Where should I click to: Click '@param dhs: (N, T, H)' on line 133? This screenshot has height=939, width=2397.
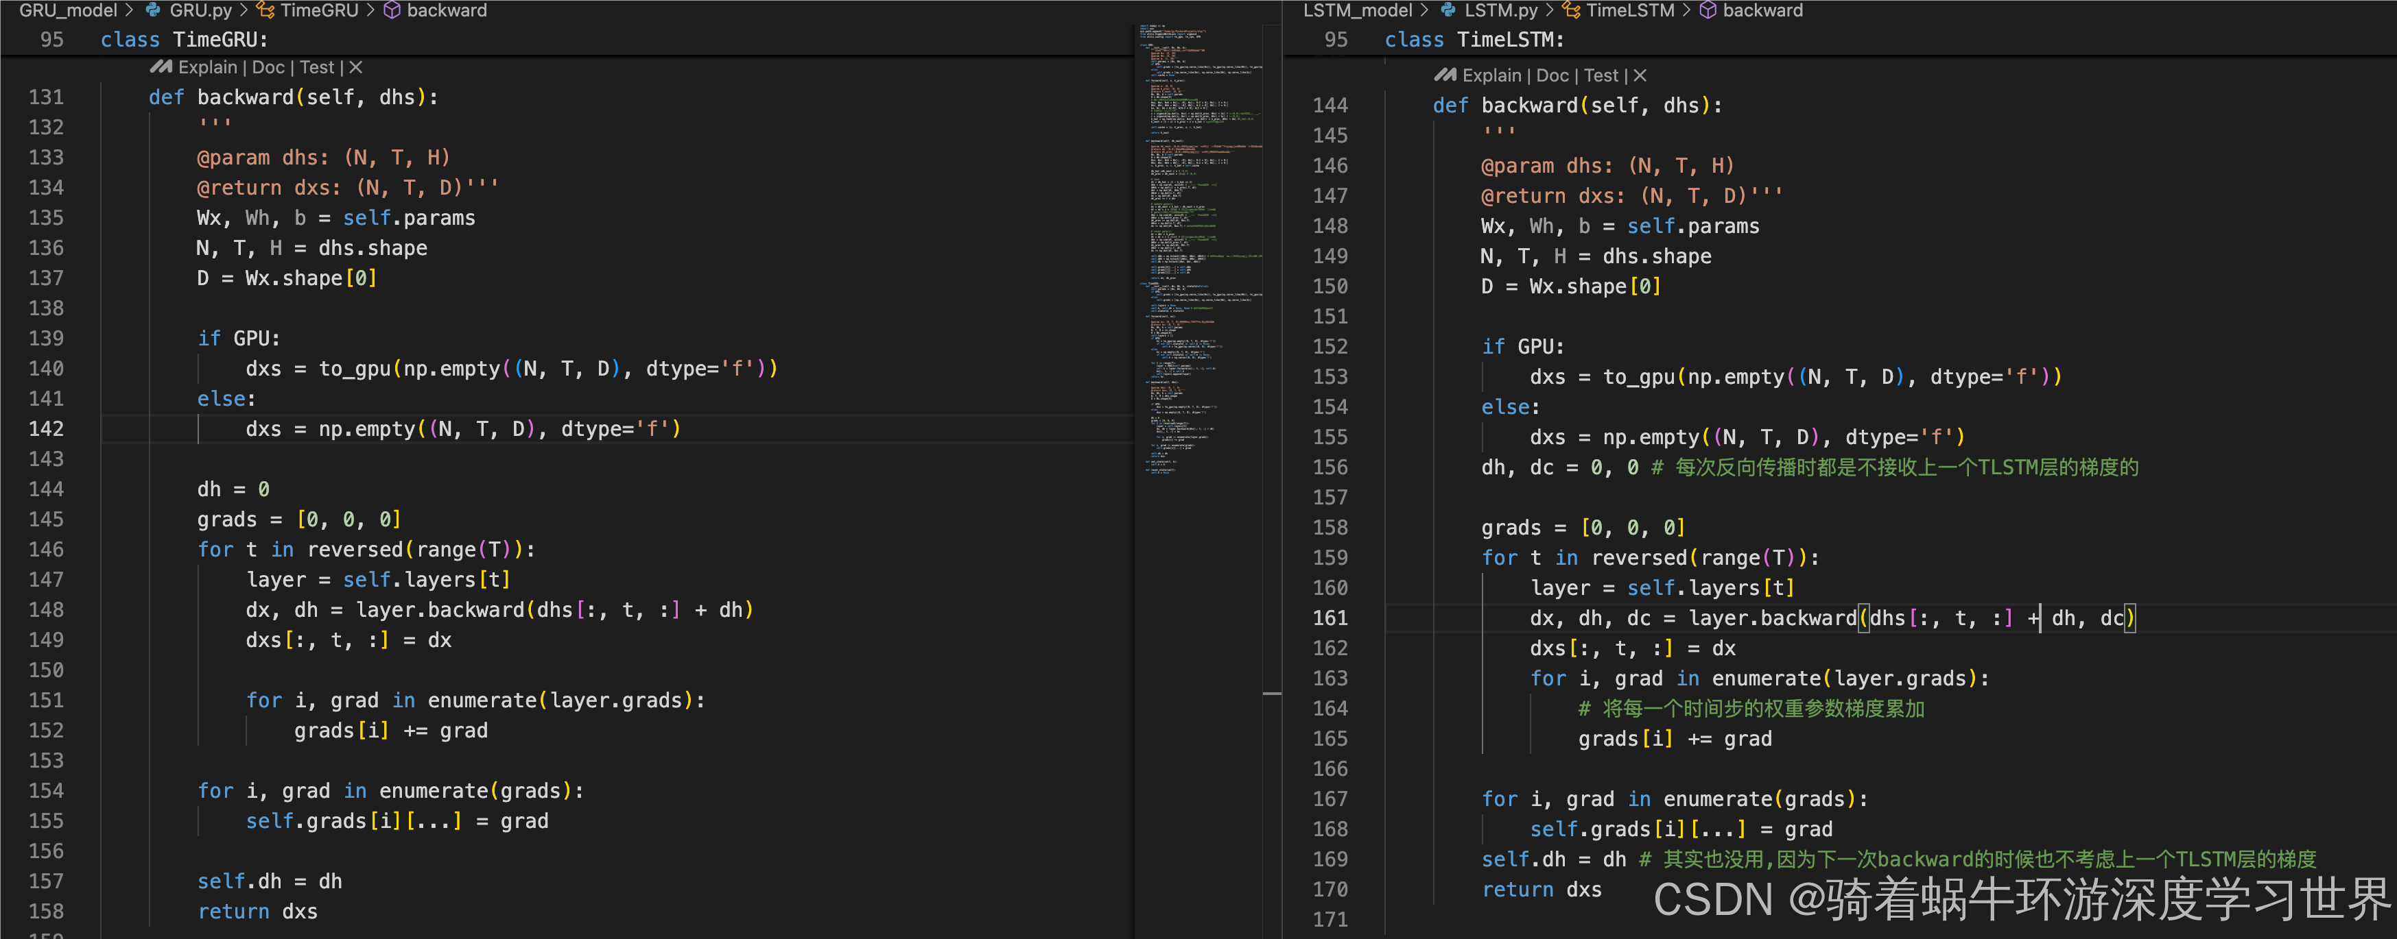tap(323, 158)
